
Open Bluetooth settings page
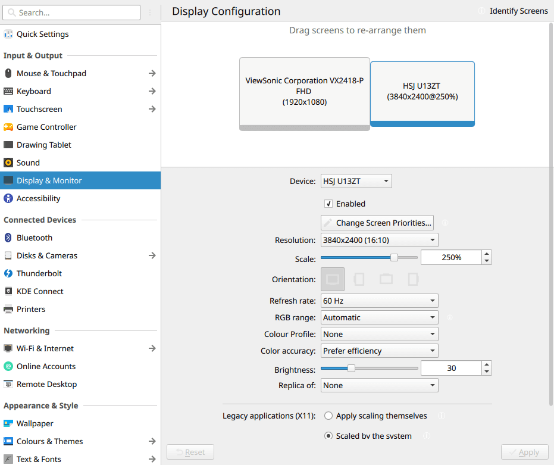click(x=80, y=238)
